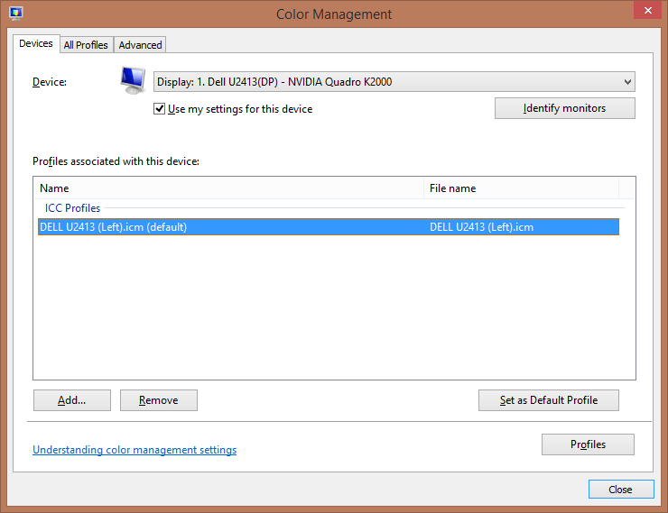Remove the selected profile
This screenshot has width=668, height=513.
[x=159, y=400]
